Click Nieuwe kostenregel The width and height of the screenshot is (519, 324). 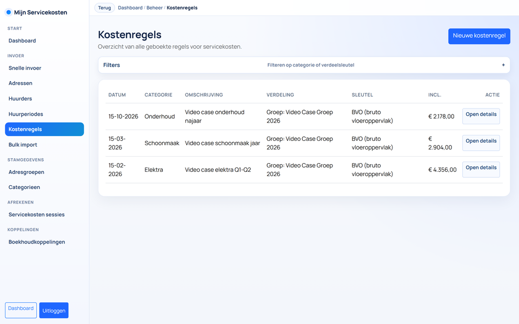(479, 36)
